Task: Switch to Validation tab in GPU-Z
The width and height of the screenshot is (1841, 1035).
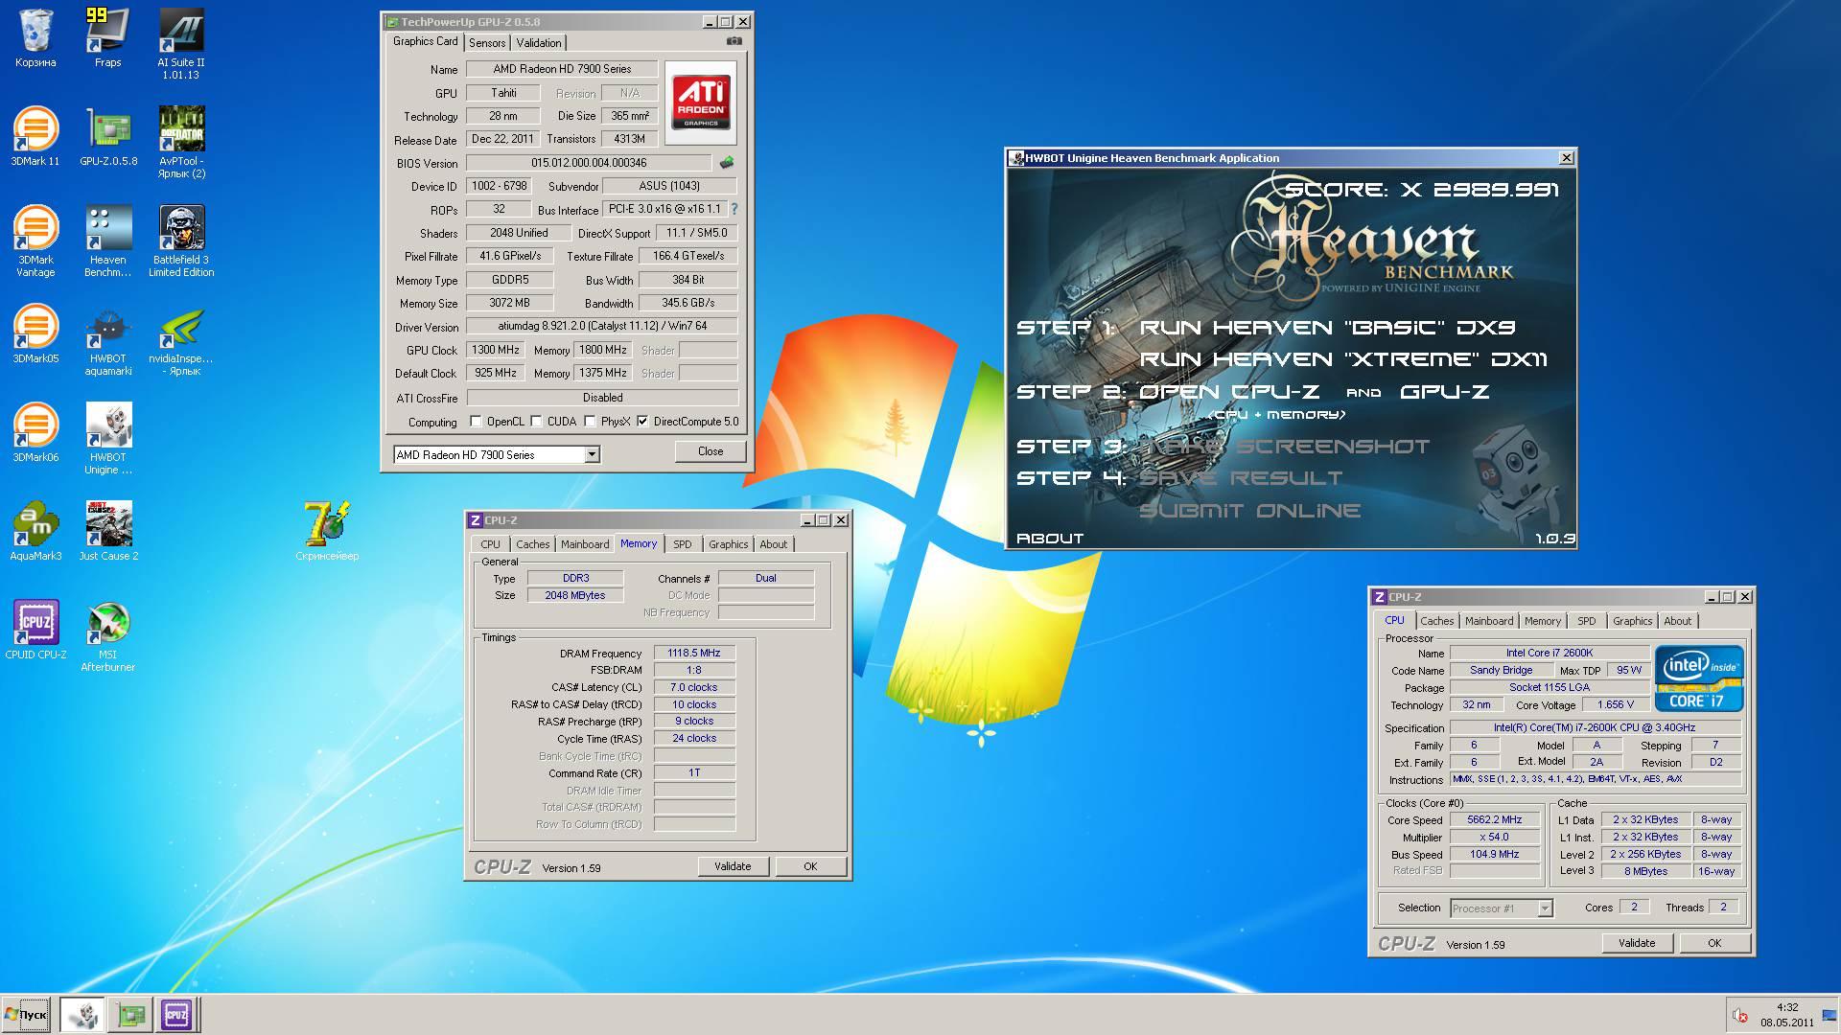Action: 539,42
